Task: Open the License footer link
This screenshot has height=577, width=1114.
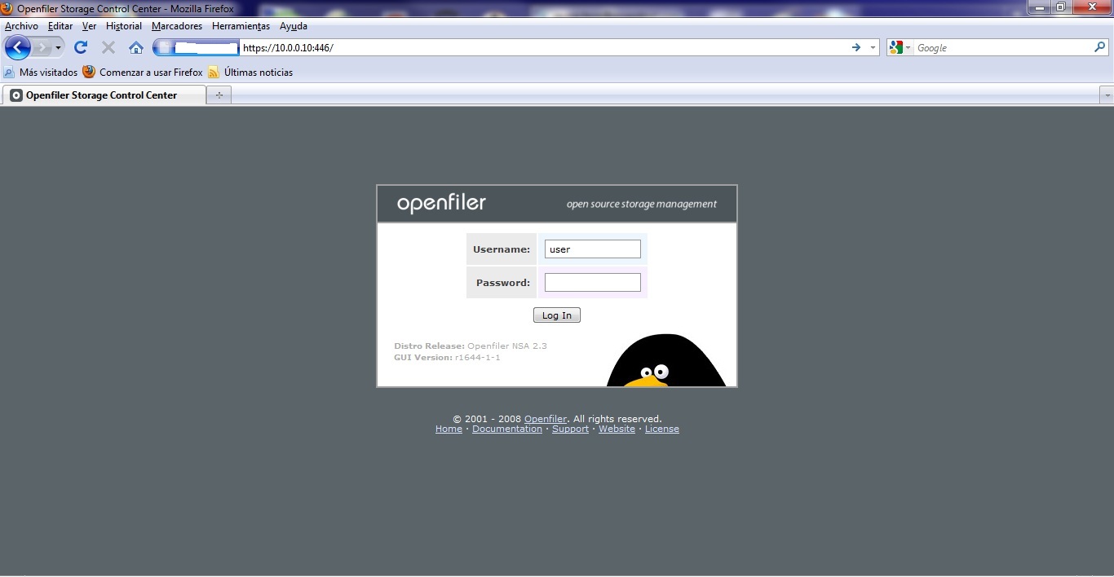Action: coord(662,429)
